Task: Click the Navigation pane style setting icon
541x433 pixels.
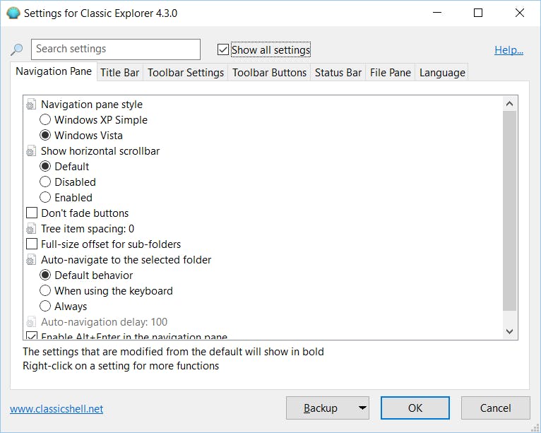Action: tap(31, 105)
